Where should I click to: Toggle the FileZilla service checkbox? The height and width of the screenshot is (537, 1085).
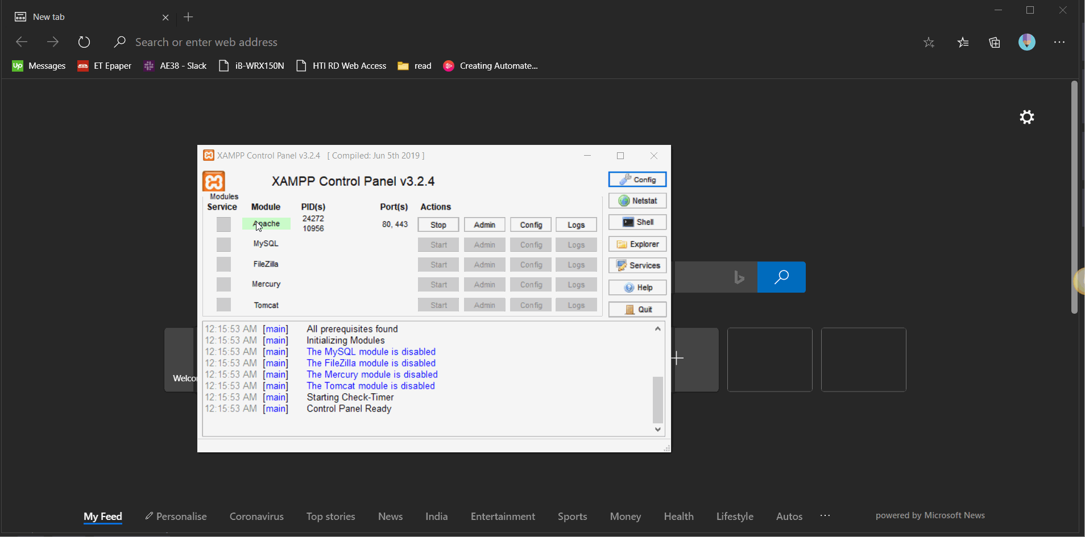point(223,264)
